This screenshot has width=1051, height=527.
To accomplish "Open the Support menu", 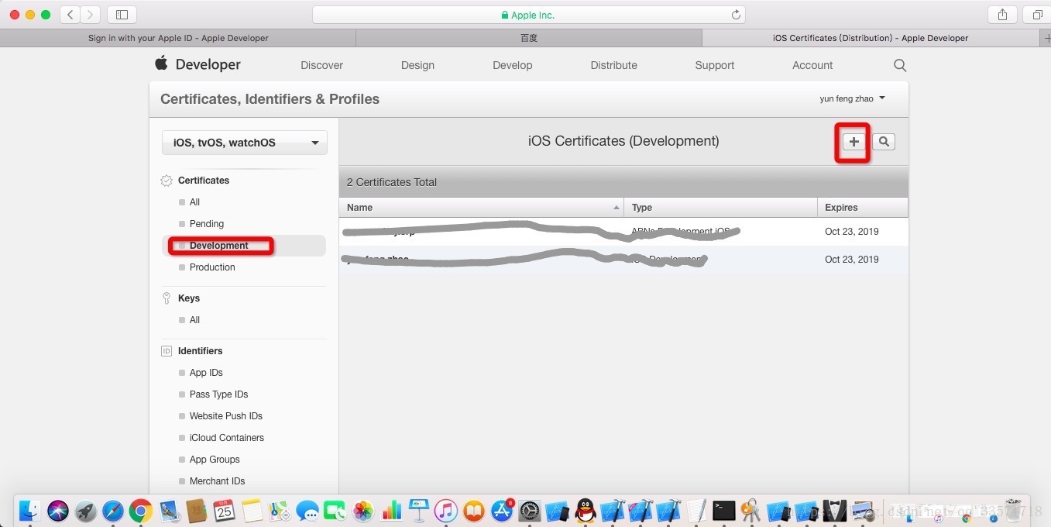I will click(x=714, y=65).
